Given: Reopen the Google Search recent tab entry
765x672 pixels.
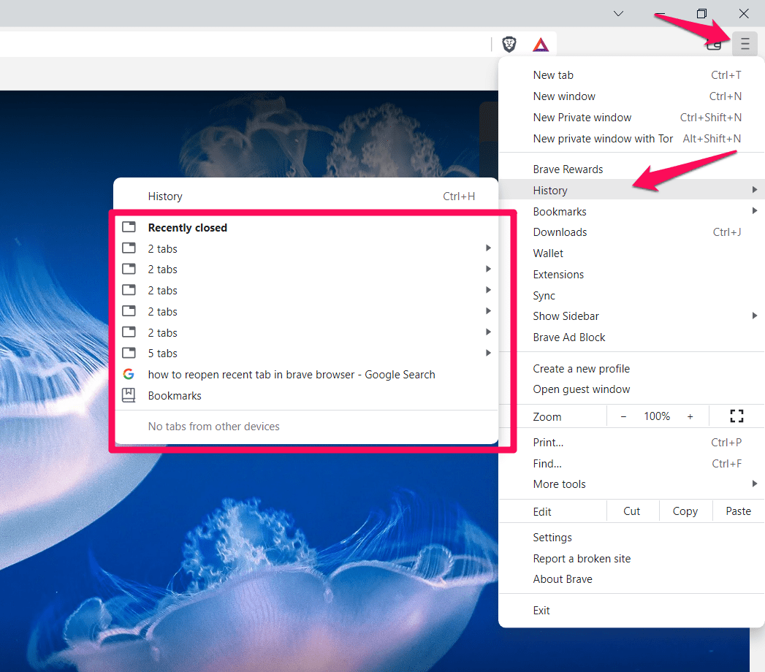Looking at the screenshot, I should click(x=292, y=375).
